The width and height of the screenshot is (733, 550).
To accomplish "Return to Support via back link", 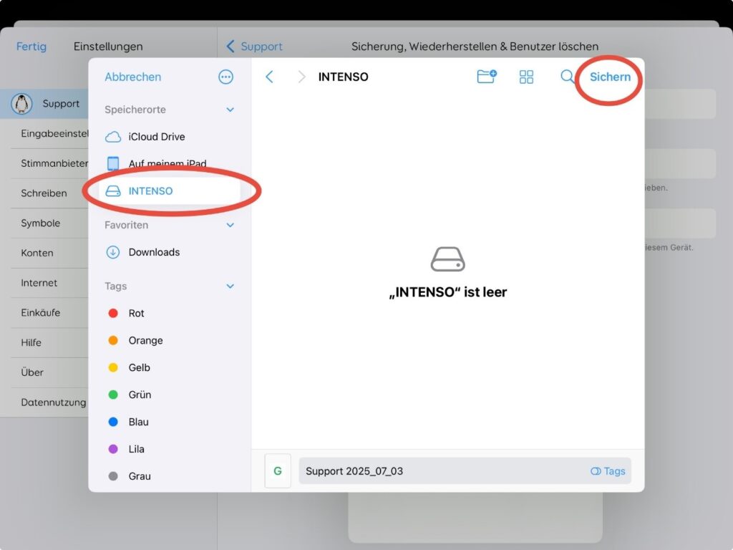I will click(x=254, y=47).
